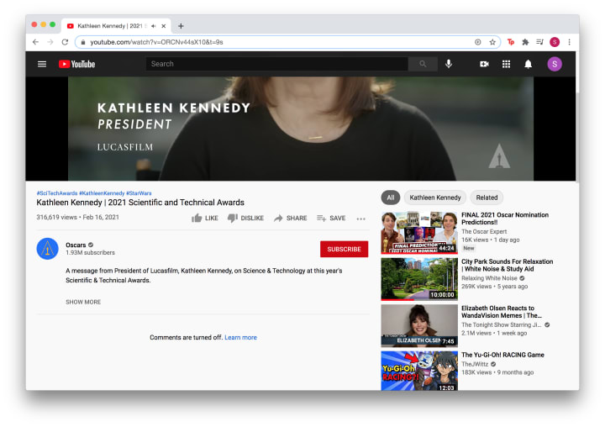605x427 pixels.
Task: Open the YouTube apps grid
Action: pos(506,64)
